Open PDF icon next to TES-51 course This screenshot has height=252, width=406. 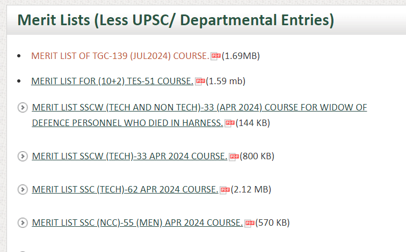(200, 81)
